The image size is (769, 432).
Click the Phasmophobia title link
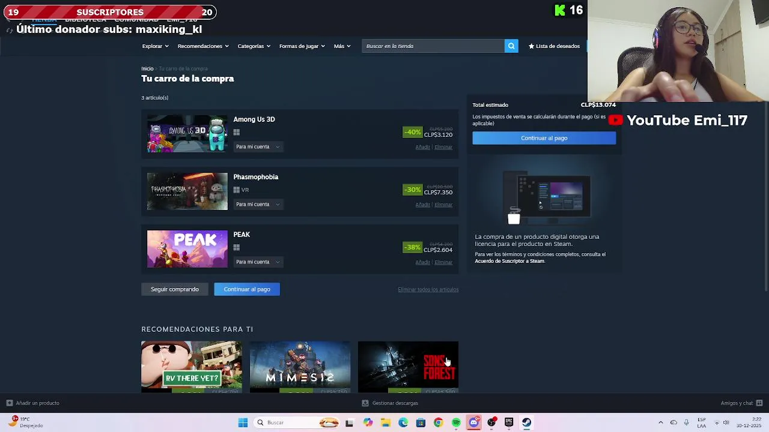tap(256, 177)
